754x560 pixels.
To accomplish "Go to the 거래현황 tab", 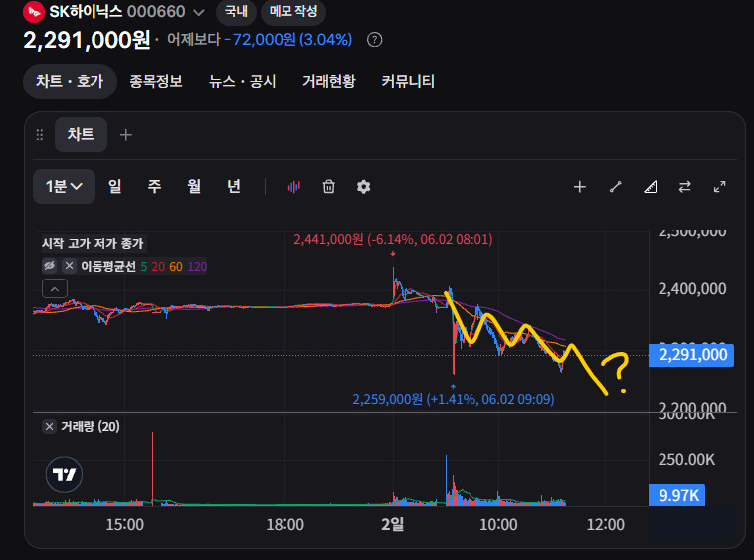I will [x=329, y=81].
